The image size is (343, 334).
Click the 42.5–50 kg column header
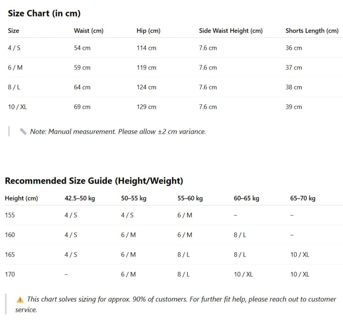(x=80, y=198)
